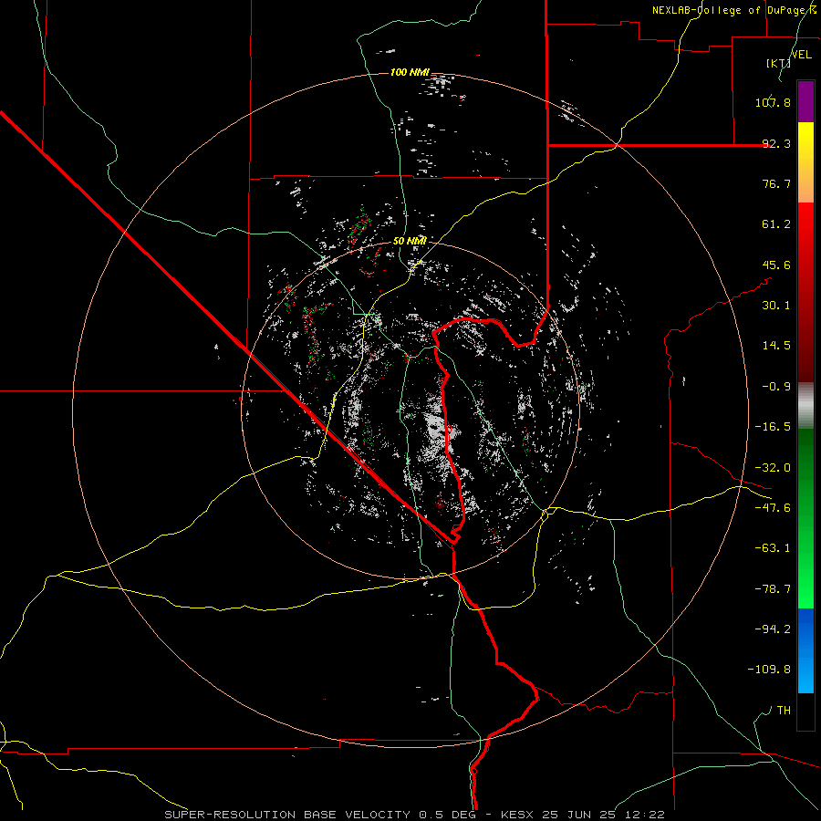Viewport: 821px width, 821px height.
Task: Click the VEL legend title
Action: click(802, 55)
